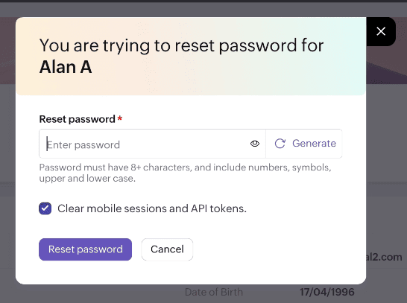Click the 17/04/1996 birth date value
The height and width of the screenshot is (303, 407).
[327, 292]
